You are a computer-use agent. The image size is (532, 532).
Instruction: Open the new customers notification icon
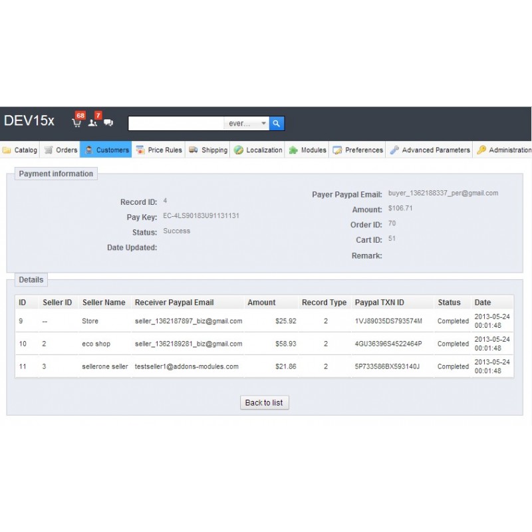pyautogui.click(x=92, y=122)
